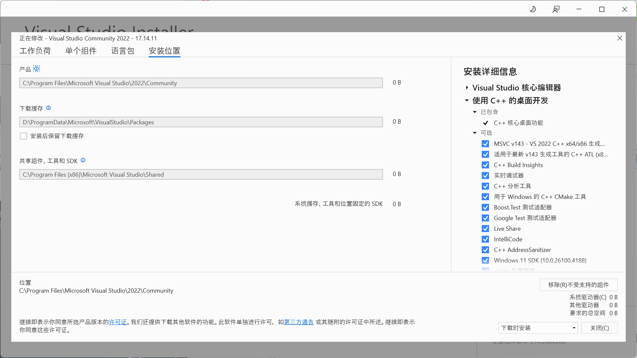Uncheck Google Test 测试适配器 checkbox
Image resolution: width=637 pixels, height=358 pixels.
[485, 218]
